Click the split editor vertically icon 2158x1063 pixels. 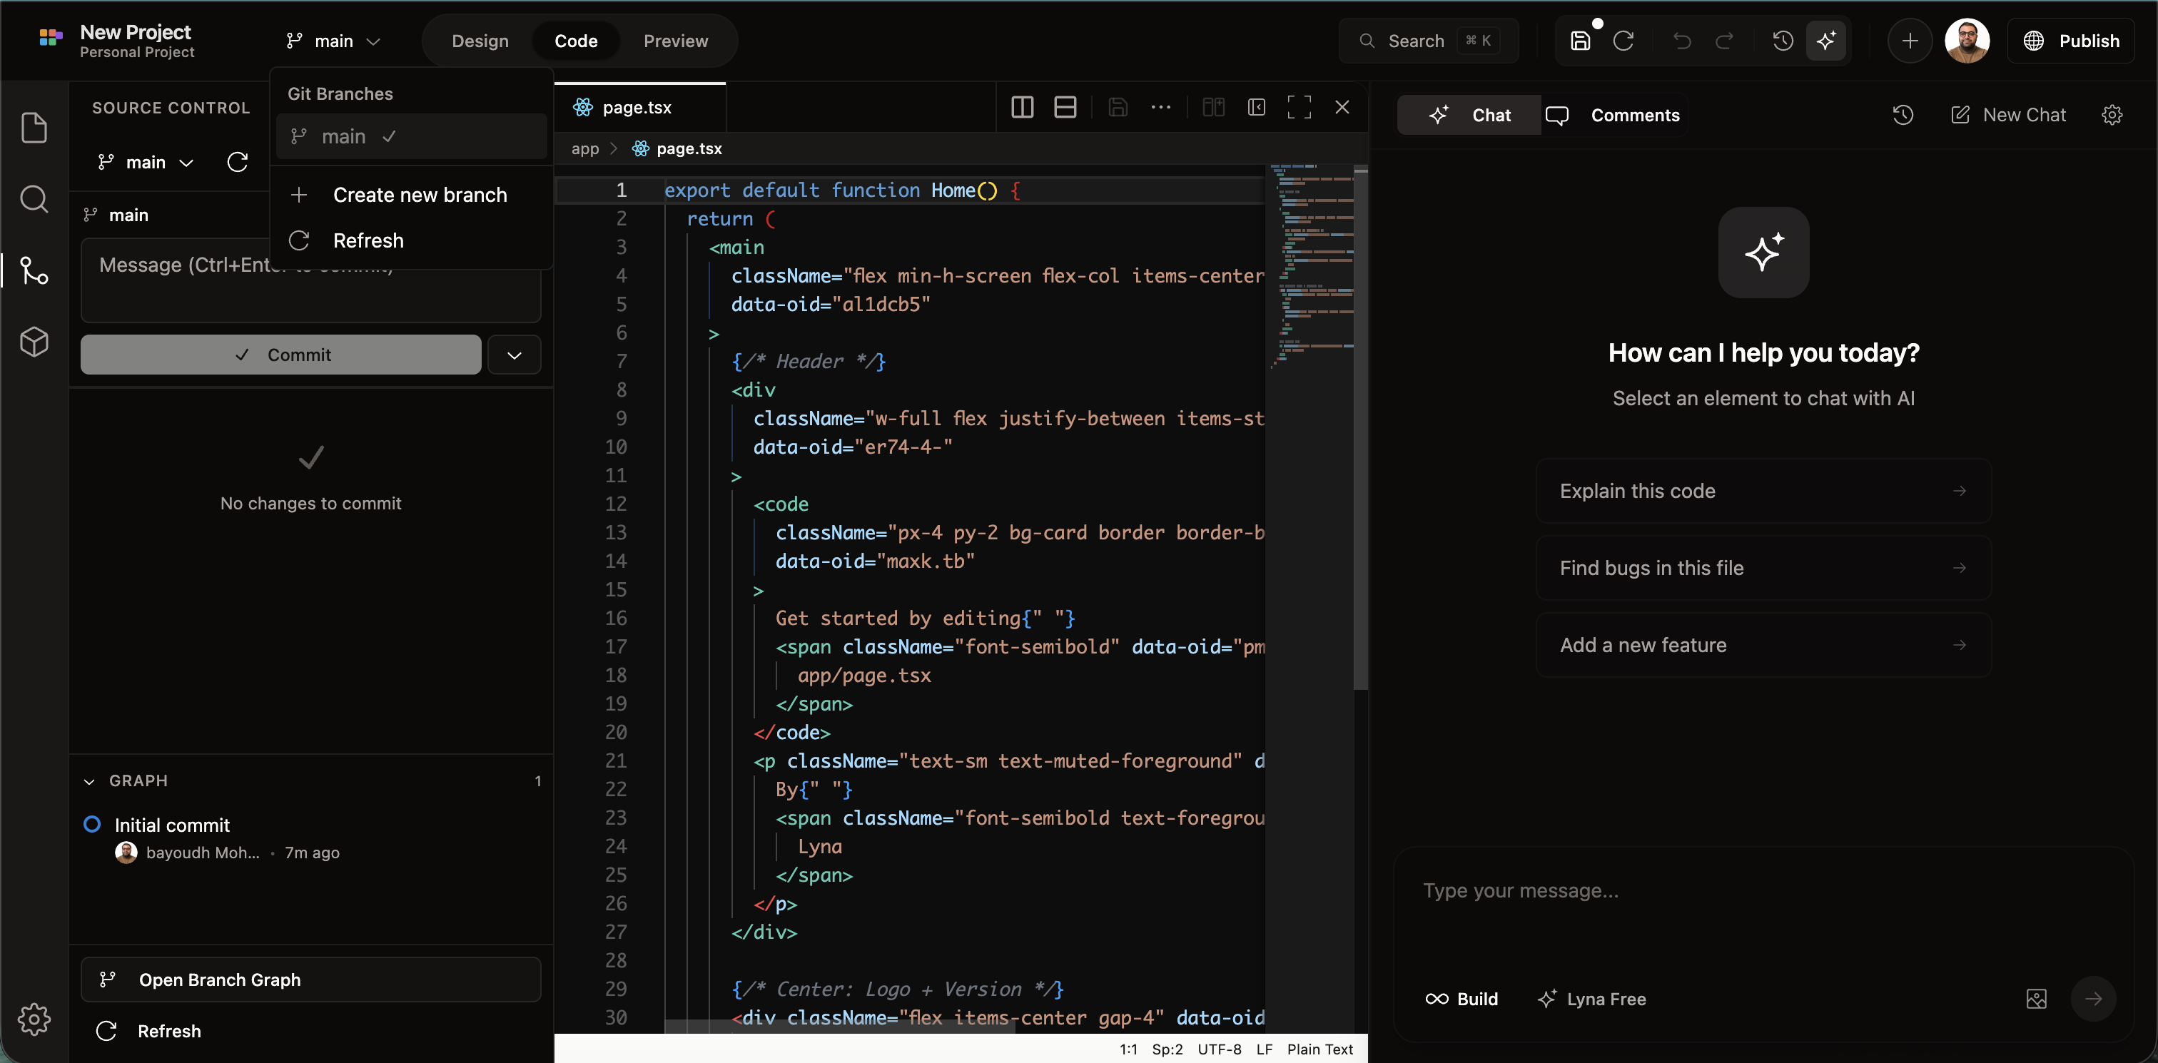point(1022,107)
